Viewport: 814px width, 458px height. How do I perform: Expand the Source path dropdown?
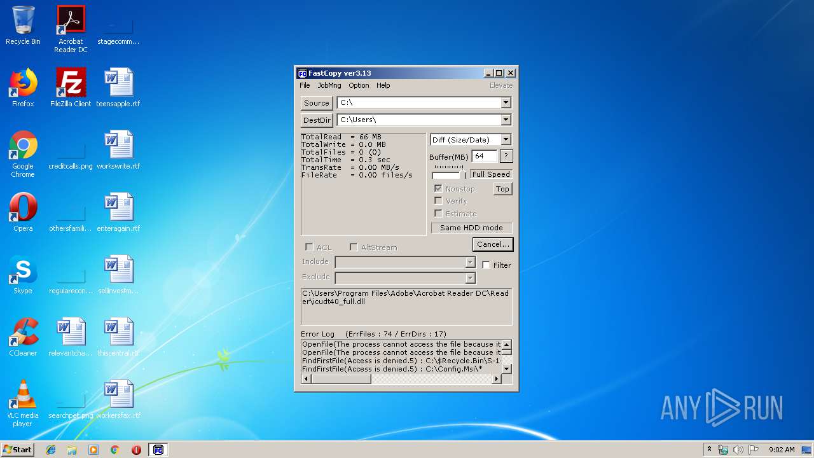click(x=506, y=102)
